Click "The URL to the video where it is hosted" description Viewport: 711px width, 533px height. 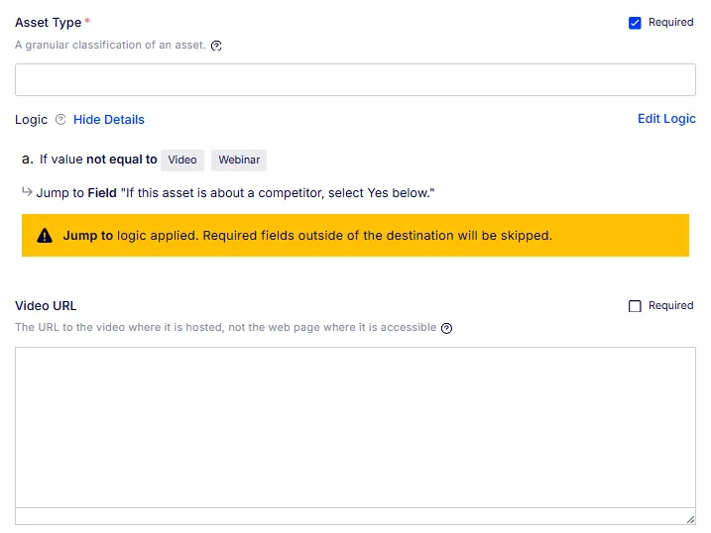[226, 327]
